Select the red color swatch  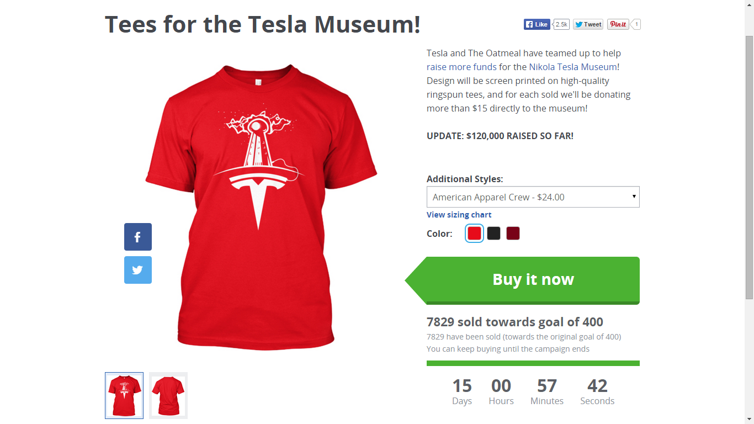(x=474, y=234)
